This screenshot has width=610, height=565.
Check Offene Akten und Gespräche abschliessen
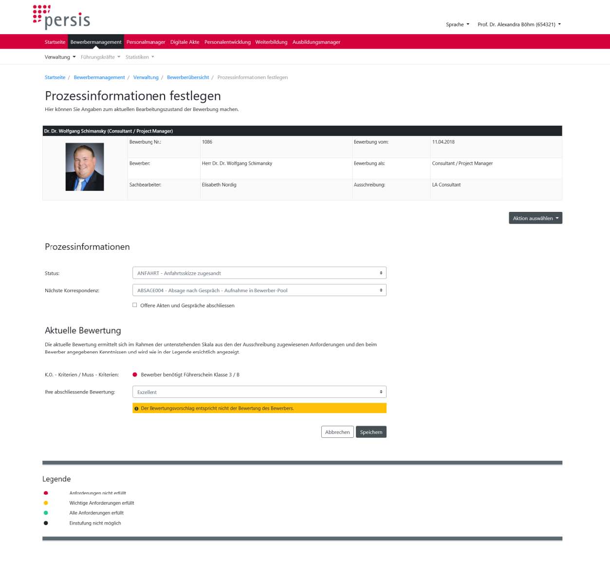(135, 305)
